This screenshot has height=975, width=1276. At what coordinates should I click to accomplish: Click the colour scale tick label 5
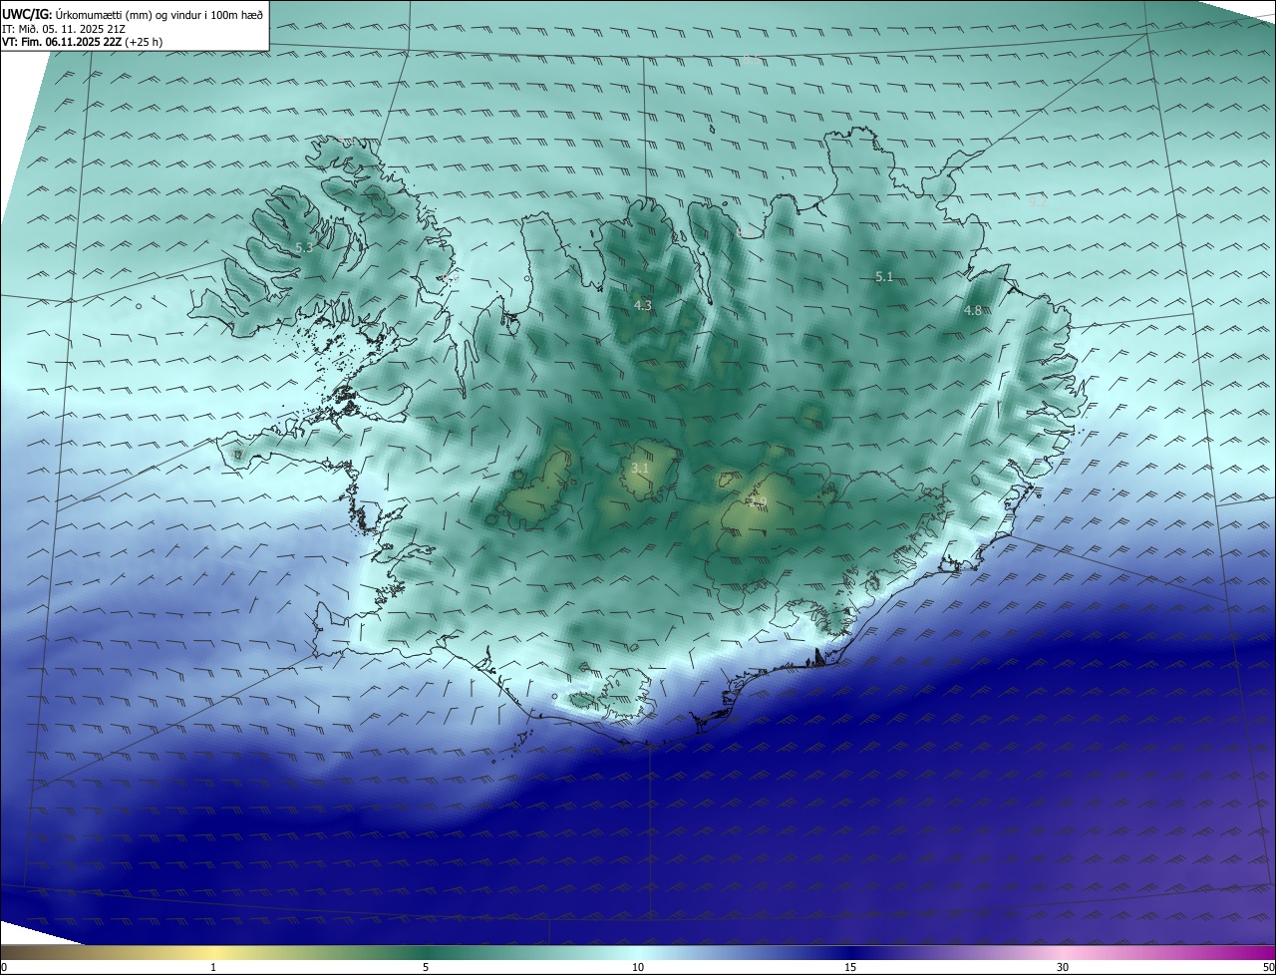426,967
